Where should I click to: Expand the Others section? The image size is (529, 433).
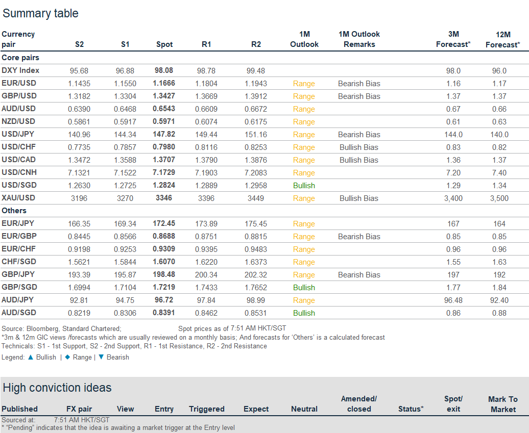click(14, 210)
